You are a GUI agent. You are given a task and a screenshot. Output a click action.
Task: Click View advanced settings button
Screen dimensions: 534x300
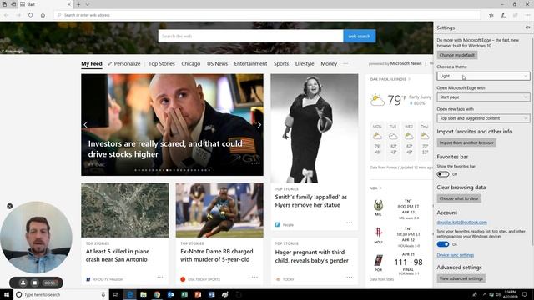pos(461,278)
